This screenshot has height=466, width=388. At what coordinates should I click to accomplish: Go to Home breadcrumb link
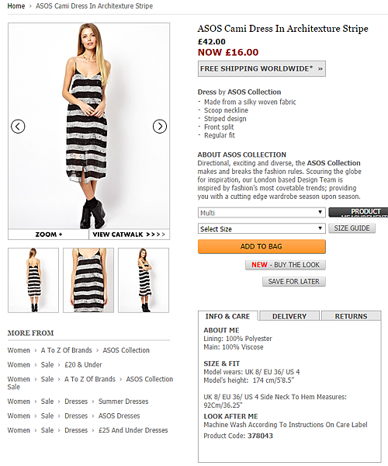pyautogui.click(x=16, y=6)
